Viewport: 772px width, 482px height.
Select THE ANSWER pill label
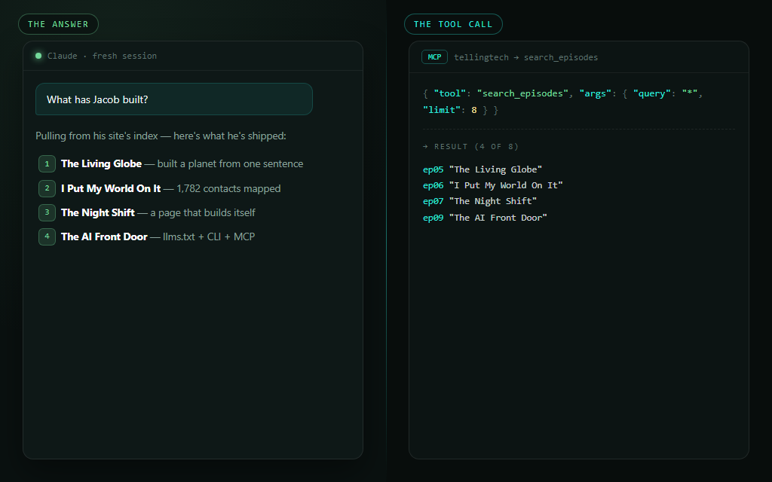coord(58,24)
